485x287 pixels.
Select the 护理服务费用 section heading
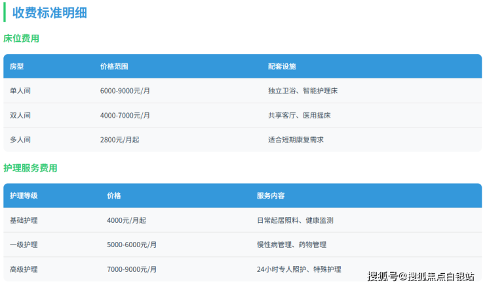pos(30,168)
